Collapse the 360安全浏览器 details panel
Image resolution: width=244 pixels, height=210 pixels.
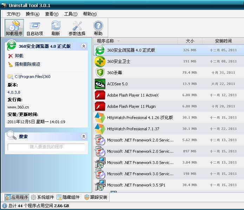(84, 46)
